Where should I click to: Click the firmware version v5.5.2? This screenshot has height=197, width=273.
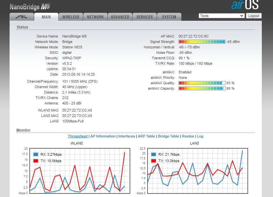coord(67,63)
